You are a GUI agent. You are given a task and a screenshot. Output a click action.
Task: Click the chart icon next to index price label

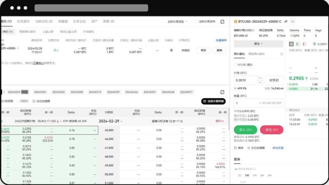253,30
